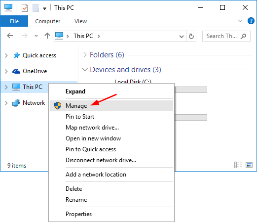Expand the This PC tree node
This screenshot has width=257, height=222.
(6, 87)
